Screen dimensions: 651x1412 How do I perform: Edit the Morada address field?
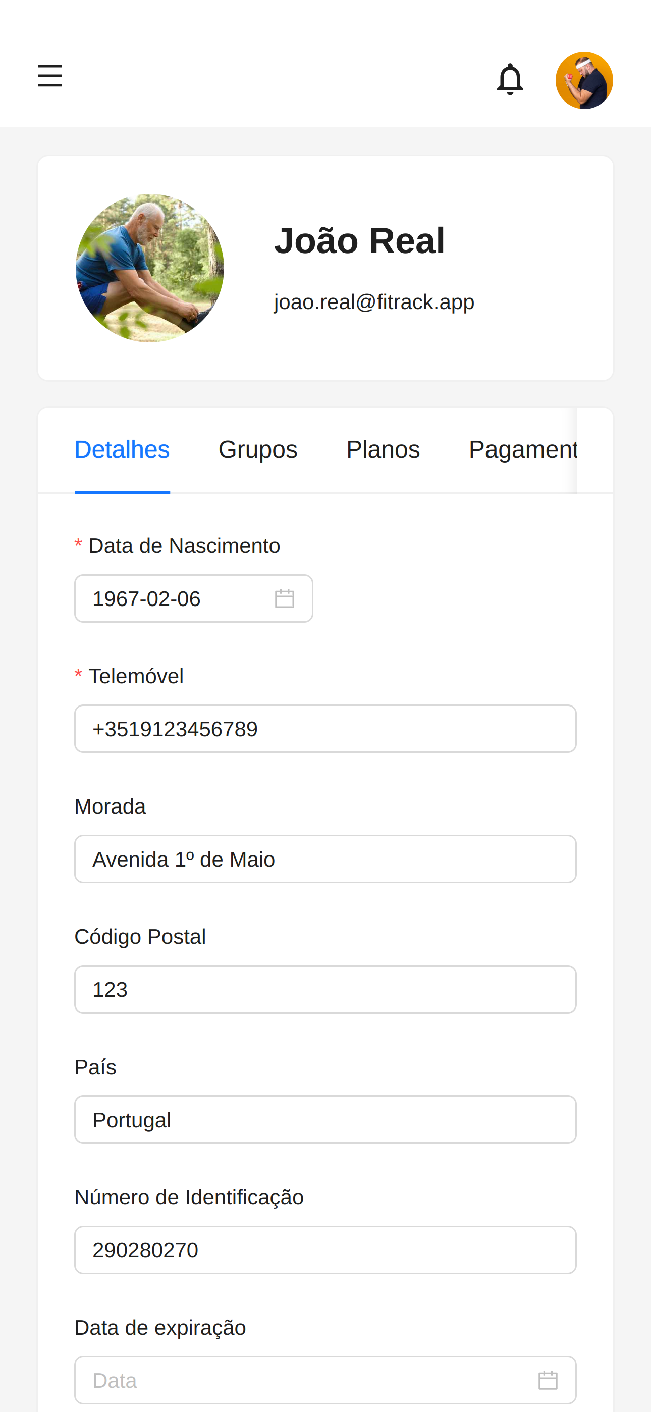point(325,859)
